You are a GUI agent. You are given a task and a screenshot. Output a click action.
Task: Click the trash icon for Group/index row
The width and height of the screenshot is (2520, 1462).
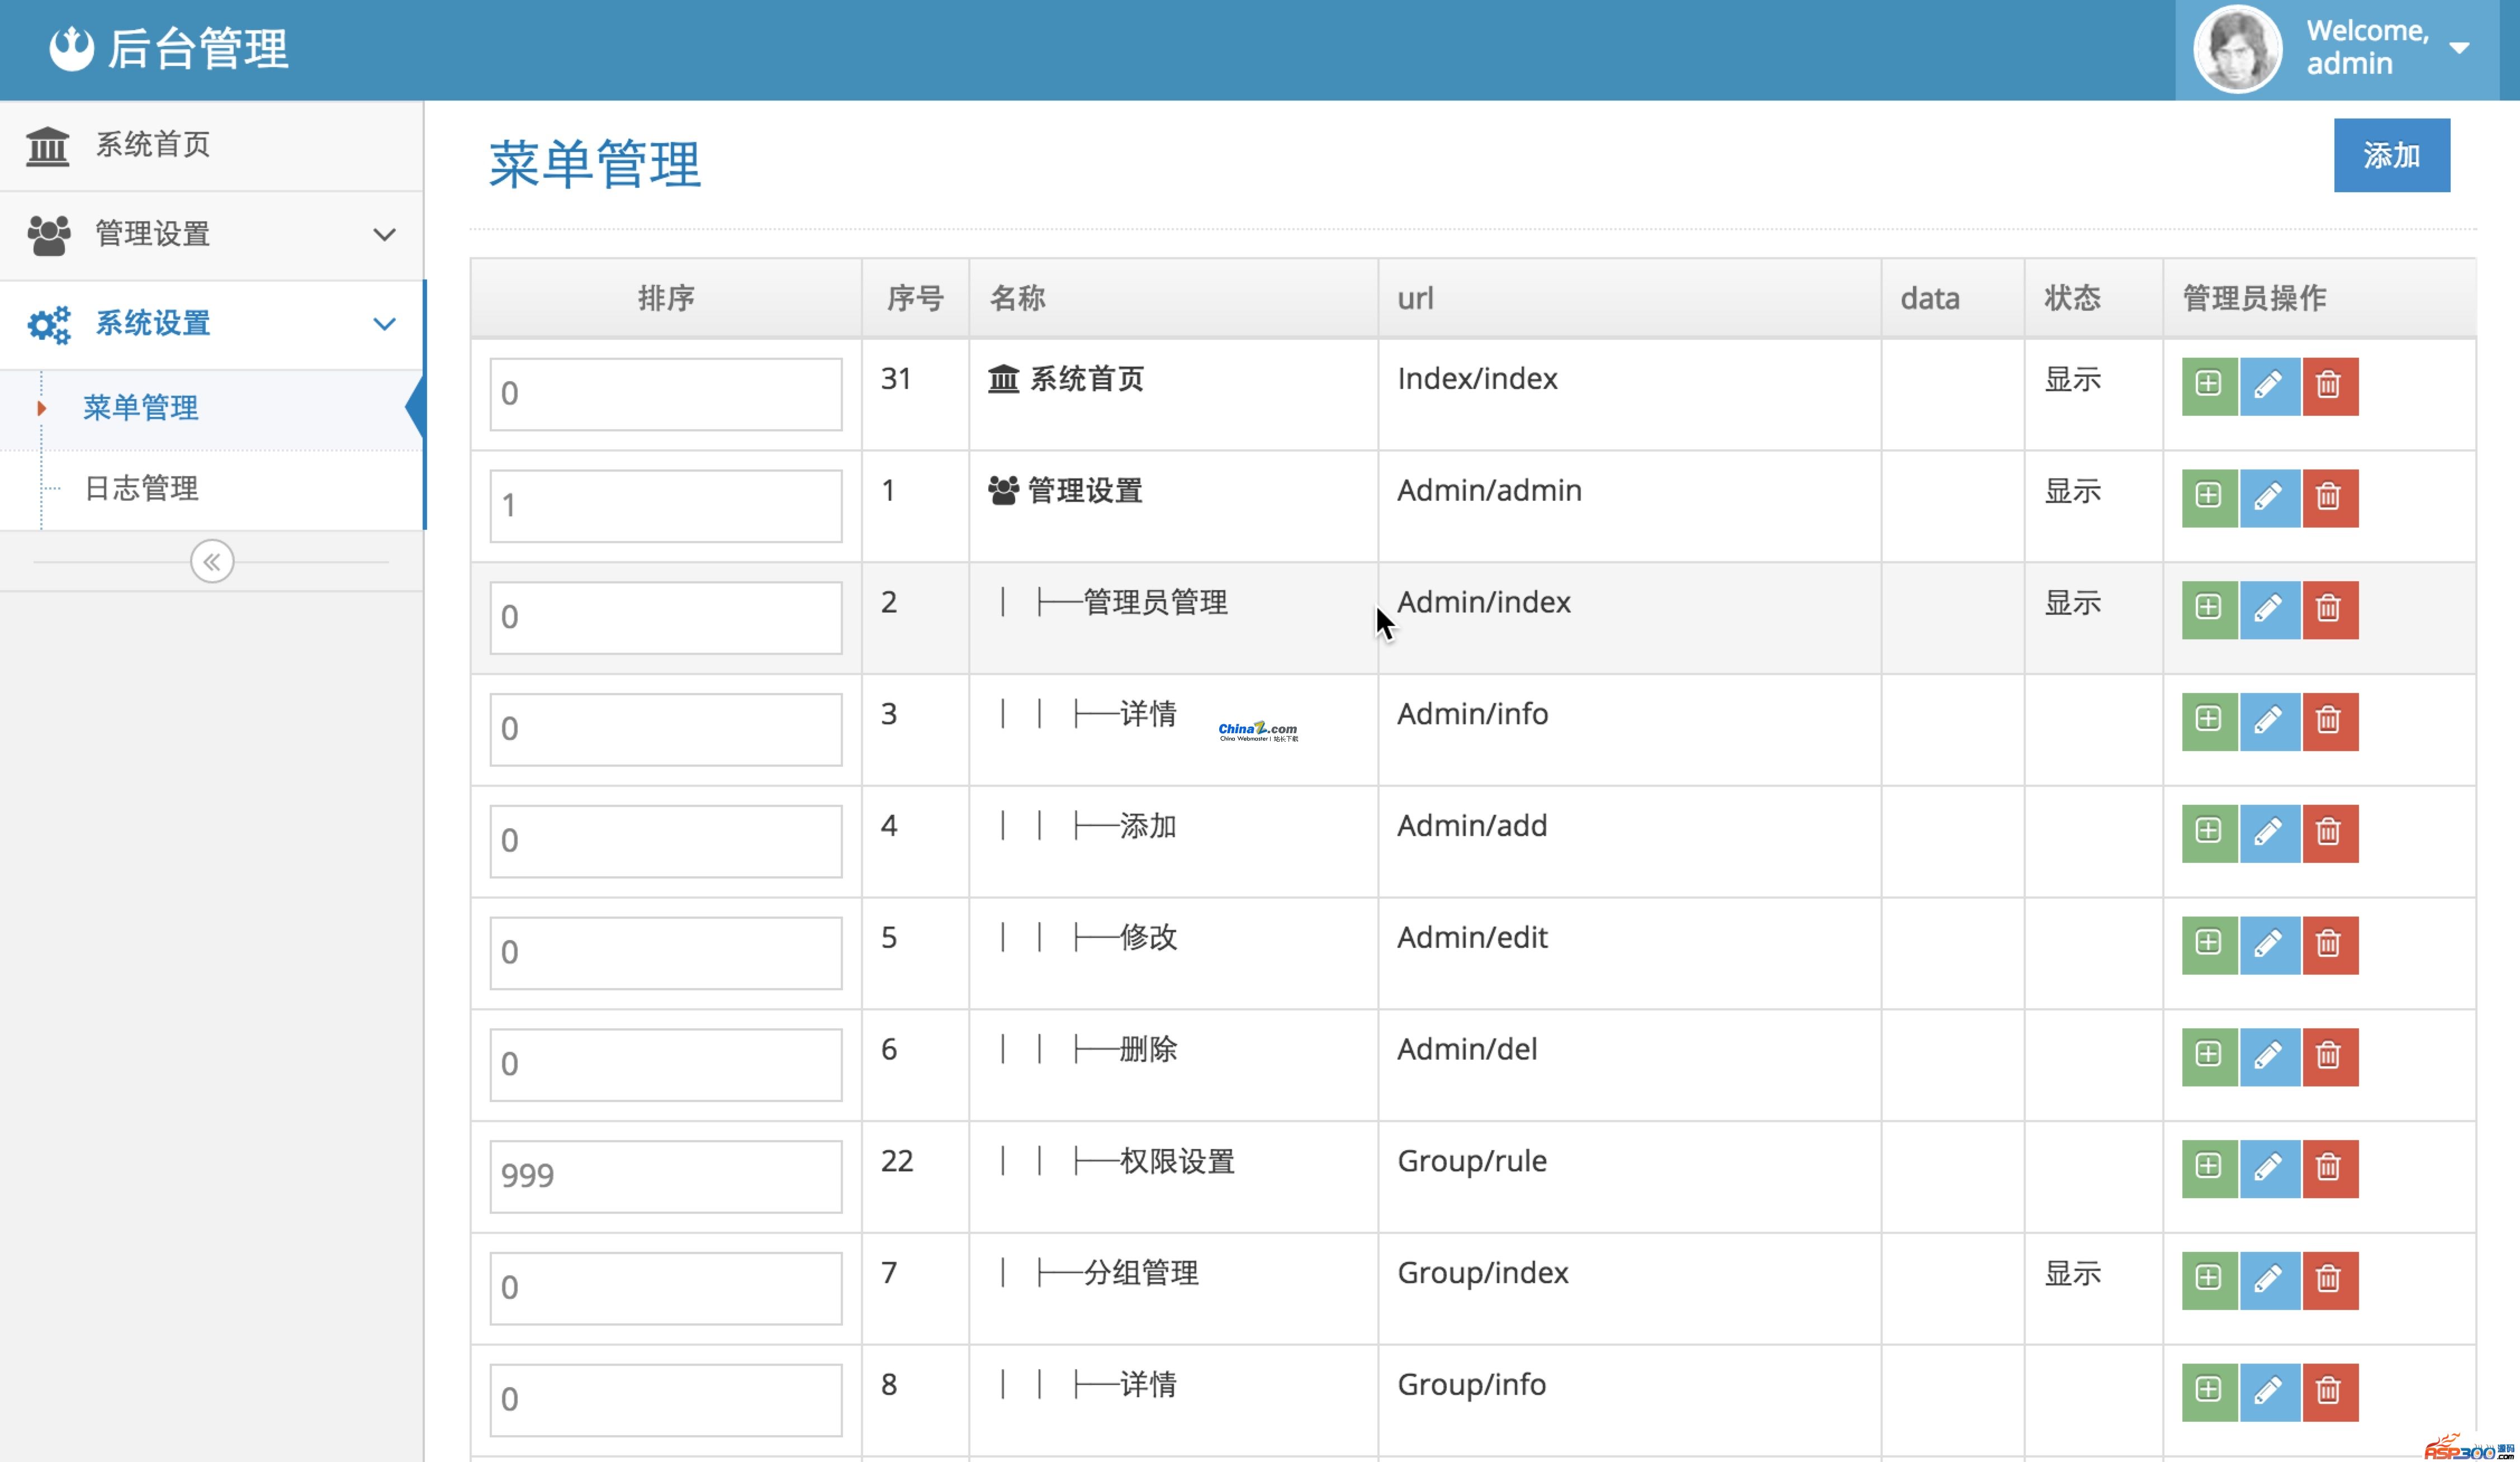pyautogui.click(x=2329, y=1280)
